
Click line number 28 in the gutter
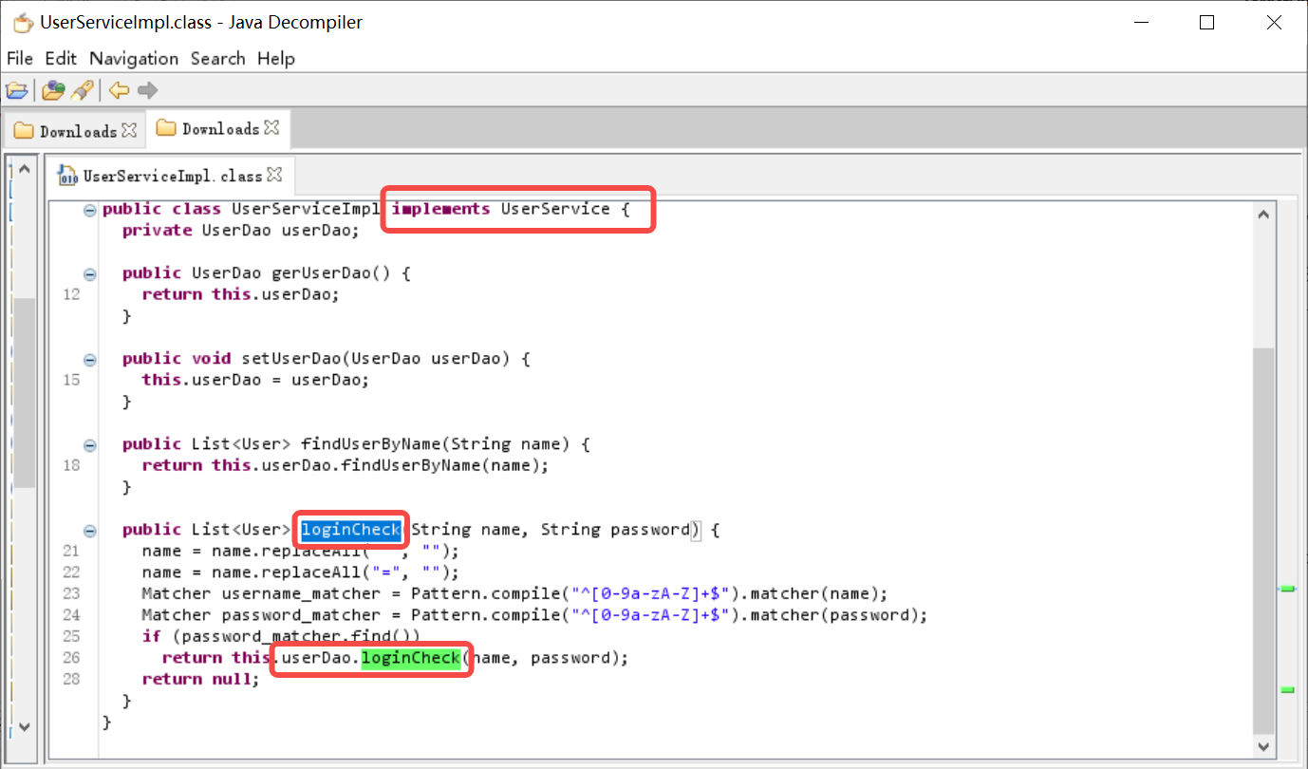(x=71, y=679)
